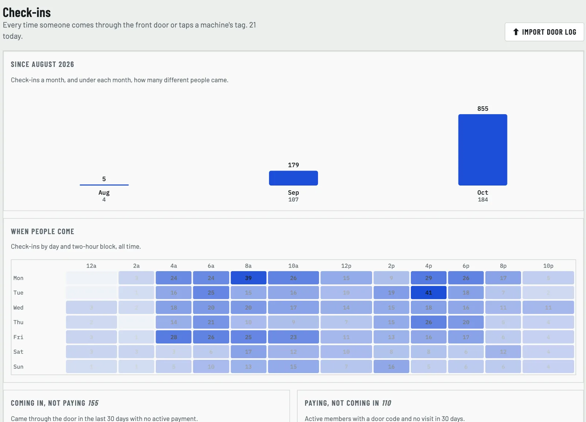586x422 pixels.
Task: Click the Sunday 2p cell showing 16
Action: [x=391, y=366]
